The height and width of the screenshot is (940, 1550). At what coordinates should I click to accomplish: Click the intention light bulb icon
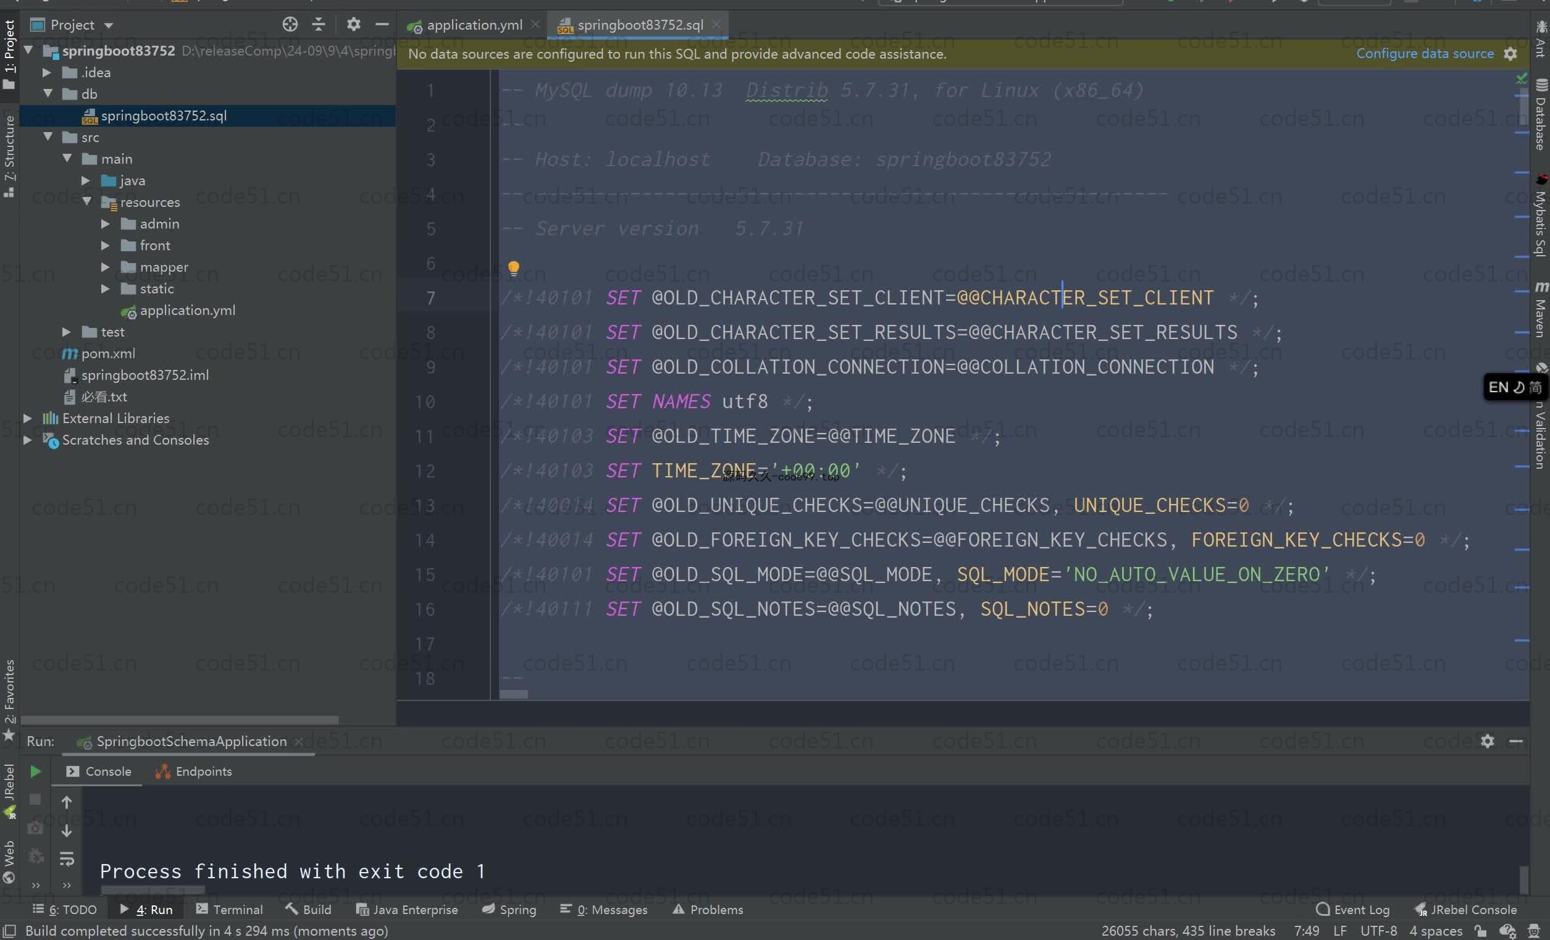[x=513, y=269]
